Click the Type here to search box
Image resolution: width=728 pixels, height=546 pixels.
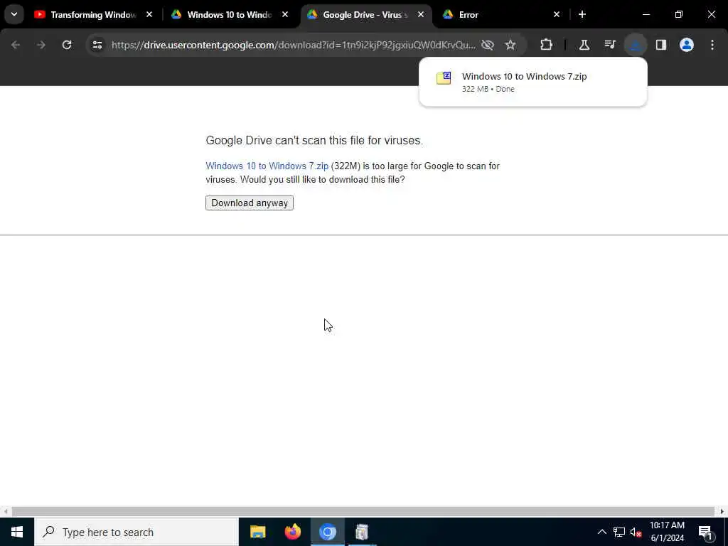point(136,532)
